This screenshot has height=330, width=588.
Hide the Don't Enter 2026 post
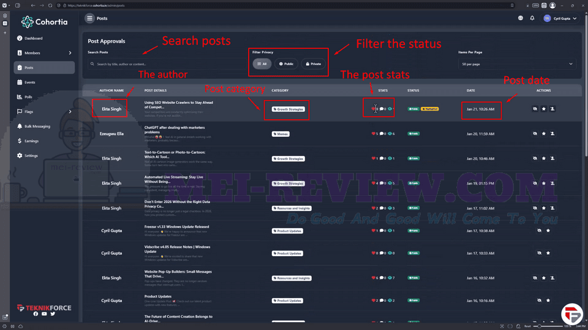(535, 208)
